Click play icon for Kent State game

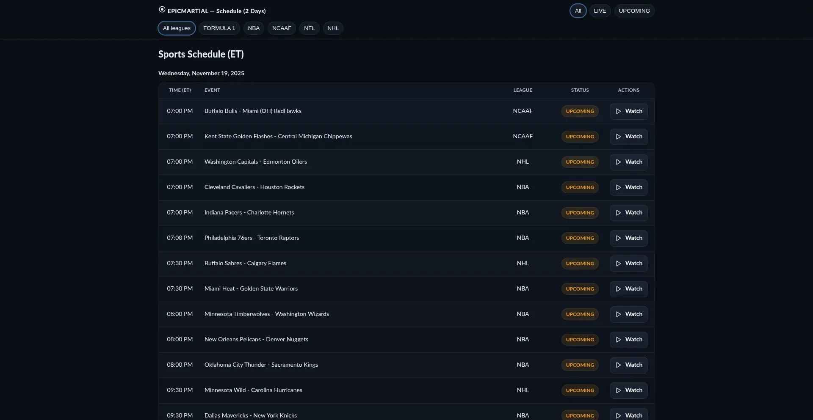click(x=618, y=137)
